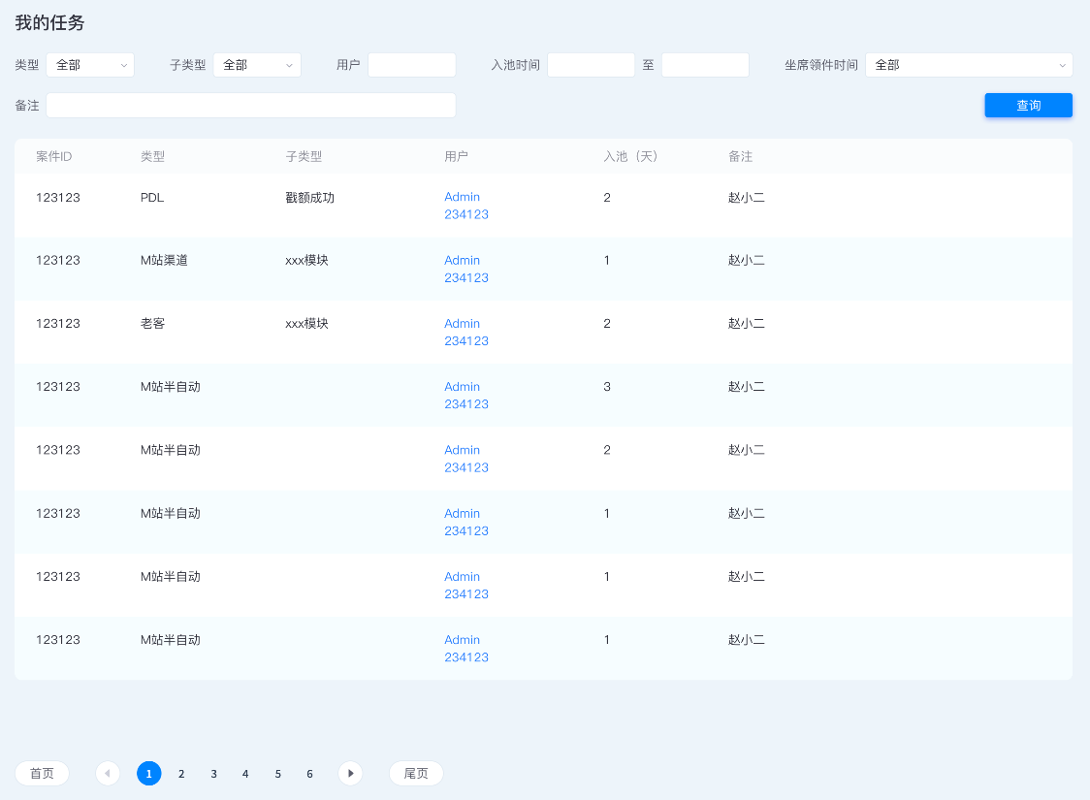Click the previous page arrow icon
The width and height of the screenshot is (1090, 800).
[108, 774]
